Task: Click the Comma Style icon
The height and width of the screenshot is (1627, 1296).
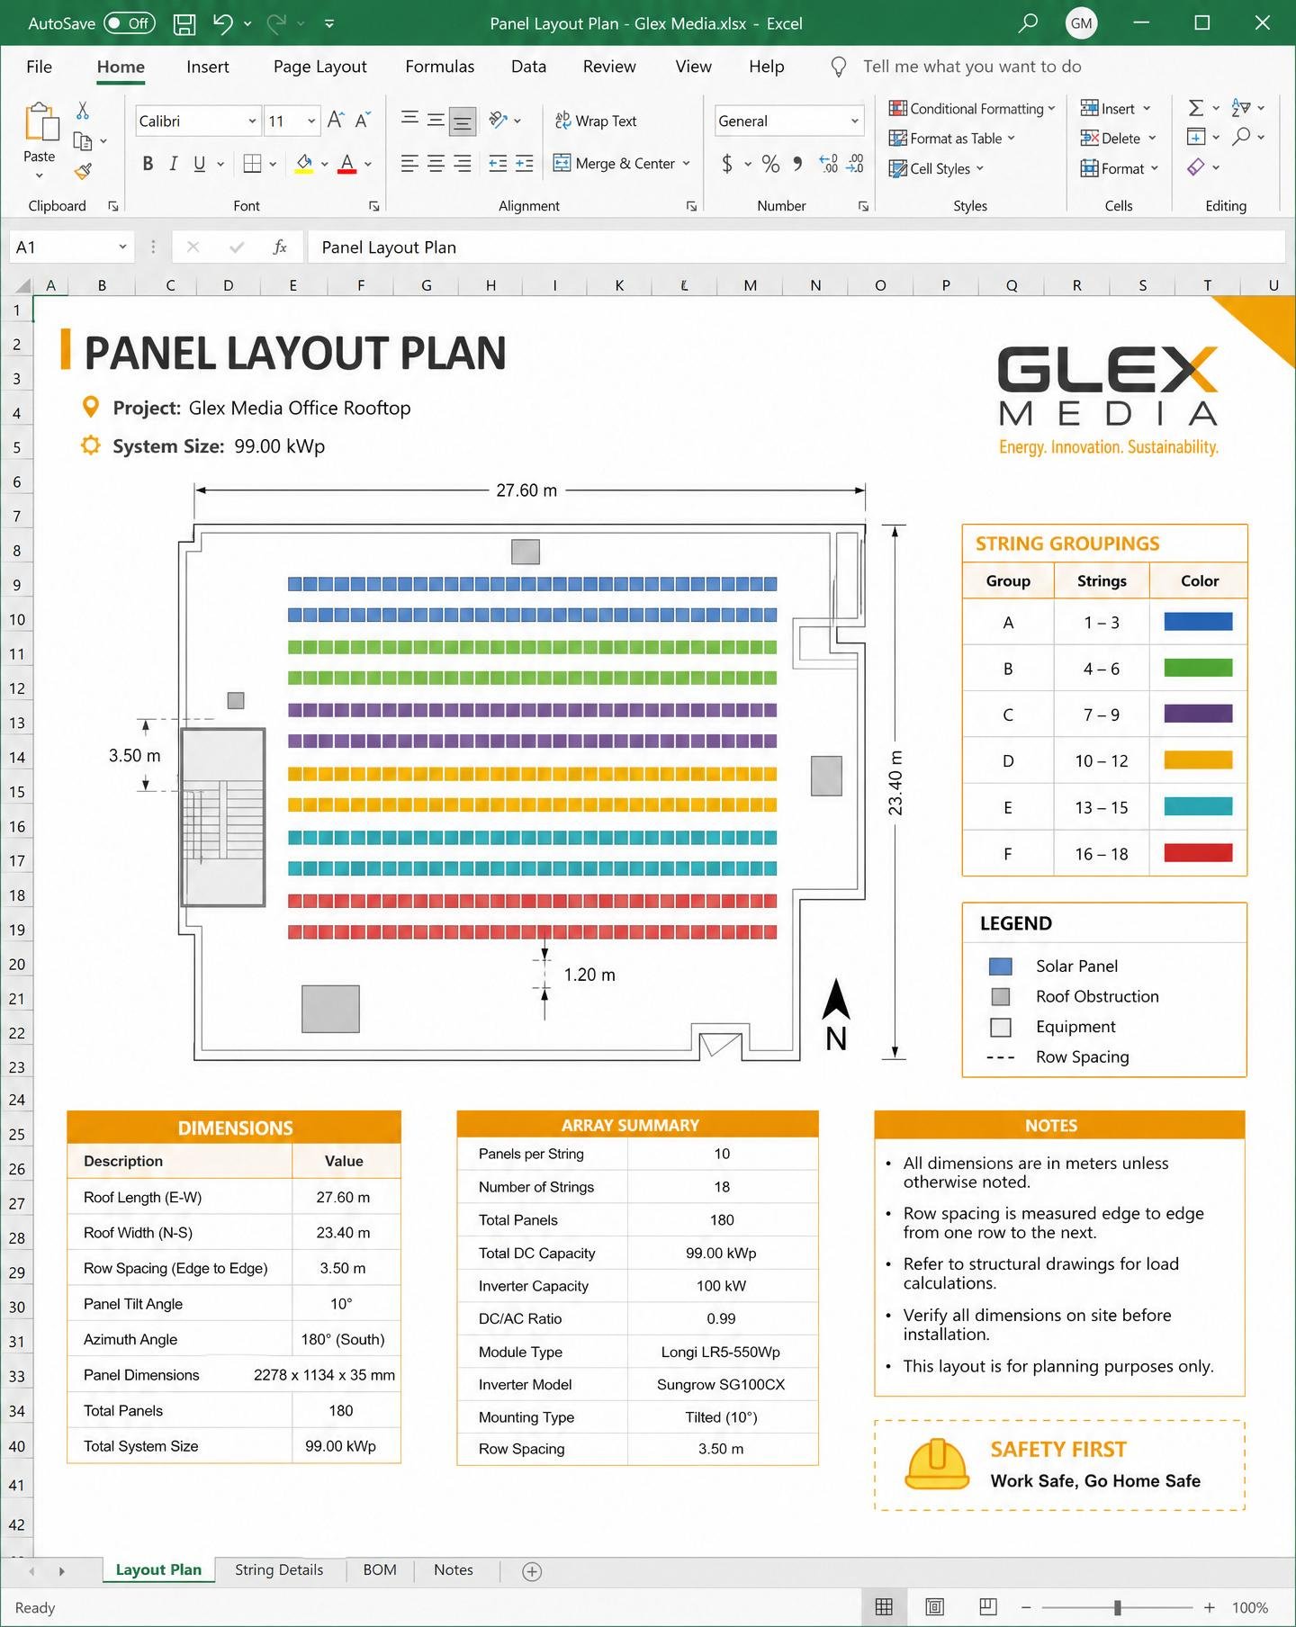Action: coord(797,164)
